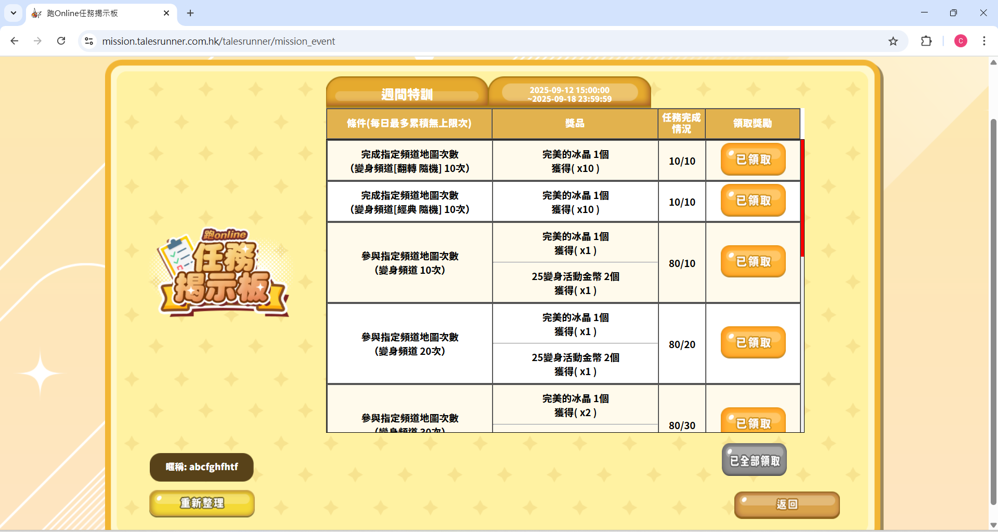Click the TalesRunner favicon on the tab
Image resolution: width=998 pixels, height=532 pixels.
tap(36, 14)
